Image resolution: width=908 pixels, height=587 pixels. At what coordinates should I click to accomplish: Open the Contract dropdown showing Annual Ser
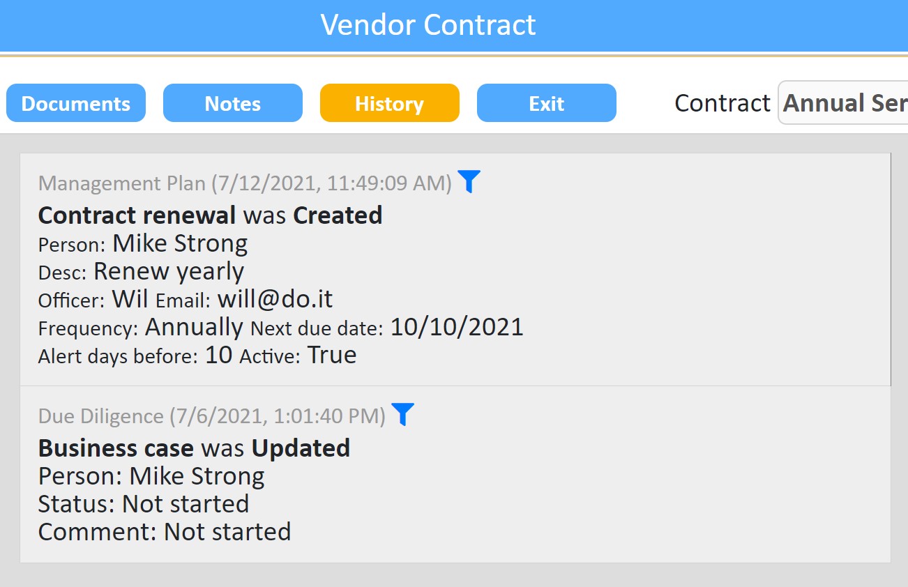843,103
